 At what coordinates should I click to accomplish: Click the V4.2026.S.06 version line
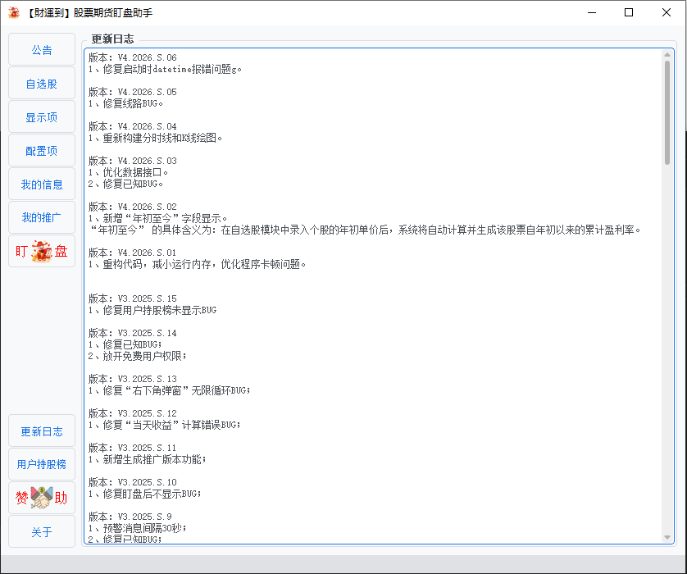pos(131,57)
